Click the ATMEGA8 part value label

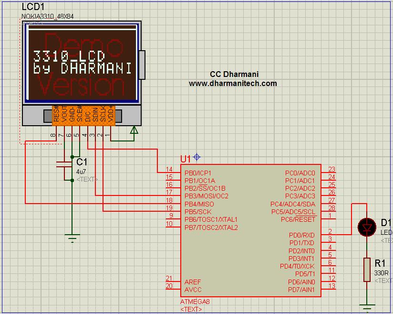pyautogui.click(x=195, y=302)
